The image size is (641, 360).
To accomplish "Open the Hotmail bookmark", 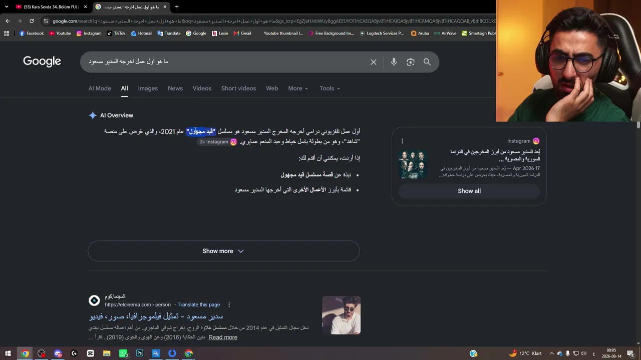I will coord(142,33).
